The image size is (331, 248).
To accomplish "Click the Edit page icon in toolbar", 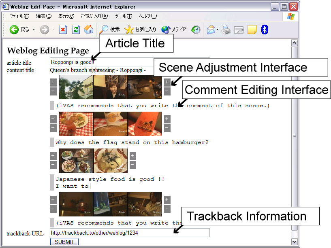I will (239, 30).
